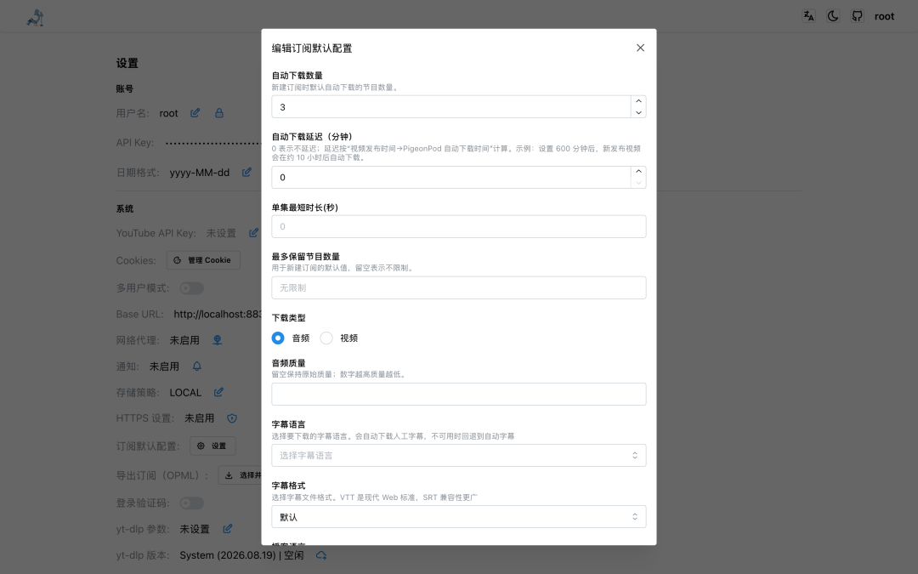Image resolution: width=918 pixels, height=574 pixels.
Task: Open the 管理 Cookie button
Action: pyautogui.click(x=203, y=260)
